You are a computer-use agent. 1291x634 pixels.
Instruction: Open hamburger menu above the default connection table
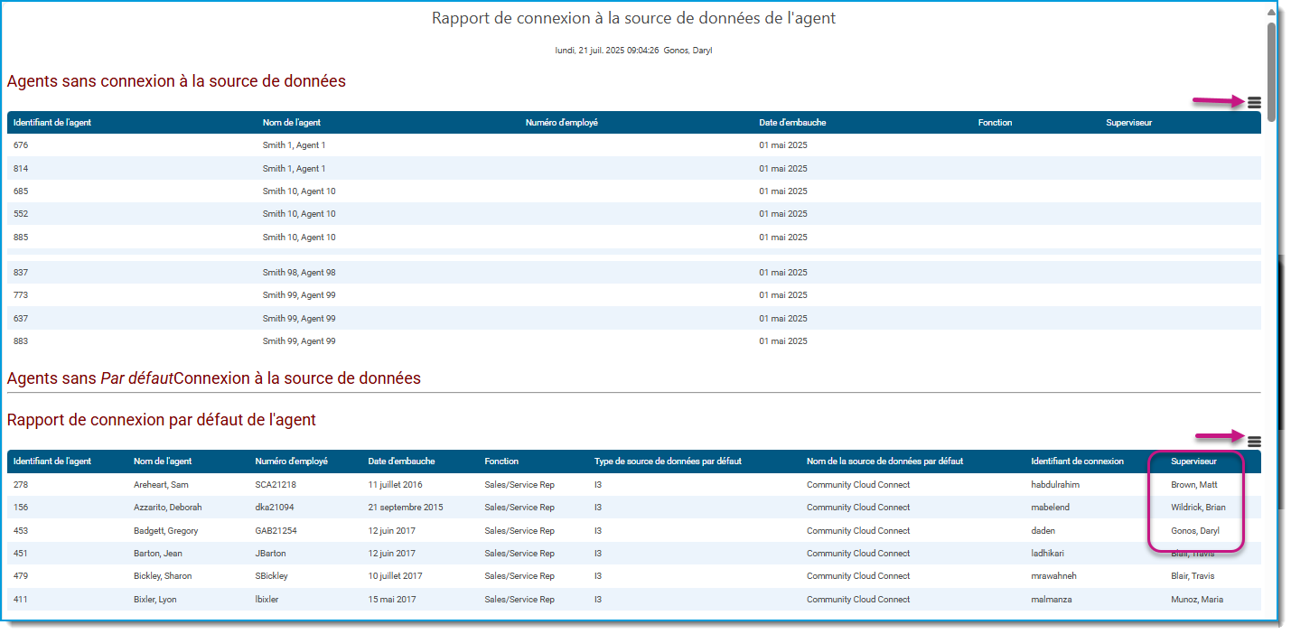tap(1254, 442)
